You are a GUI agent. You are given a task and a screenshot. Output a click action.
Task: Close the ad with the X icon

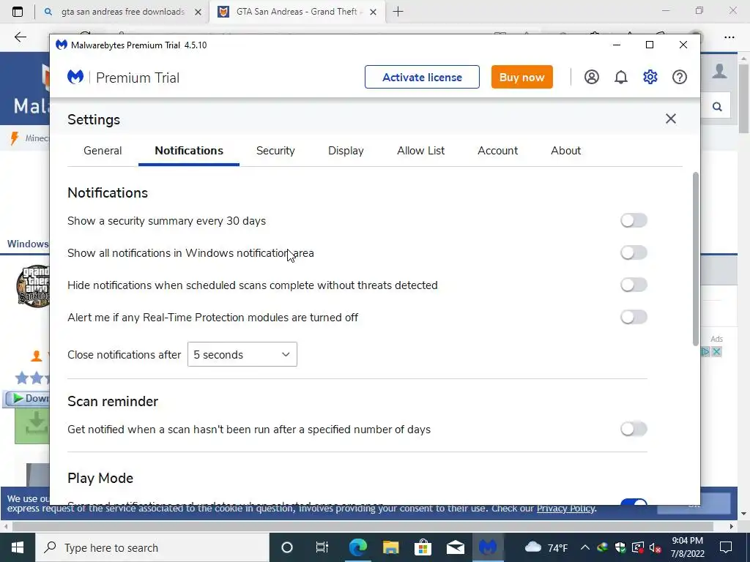coord(716,352)
